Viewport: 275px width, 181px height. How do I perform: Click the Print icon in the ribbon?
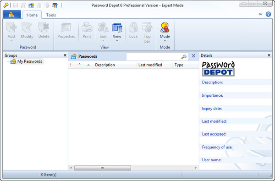click(x=87, y=27)
